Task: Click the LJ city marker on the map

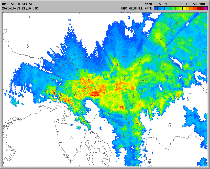Action: 95,89
